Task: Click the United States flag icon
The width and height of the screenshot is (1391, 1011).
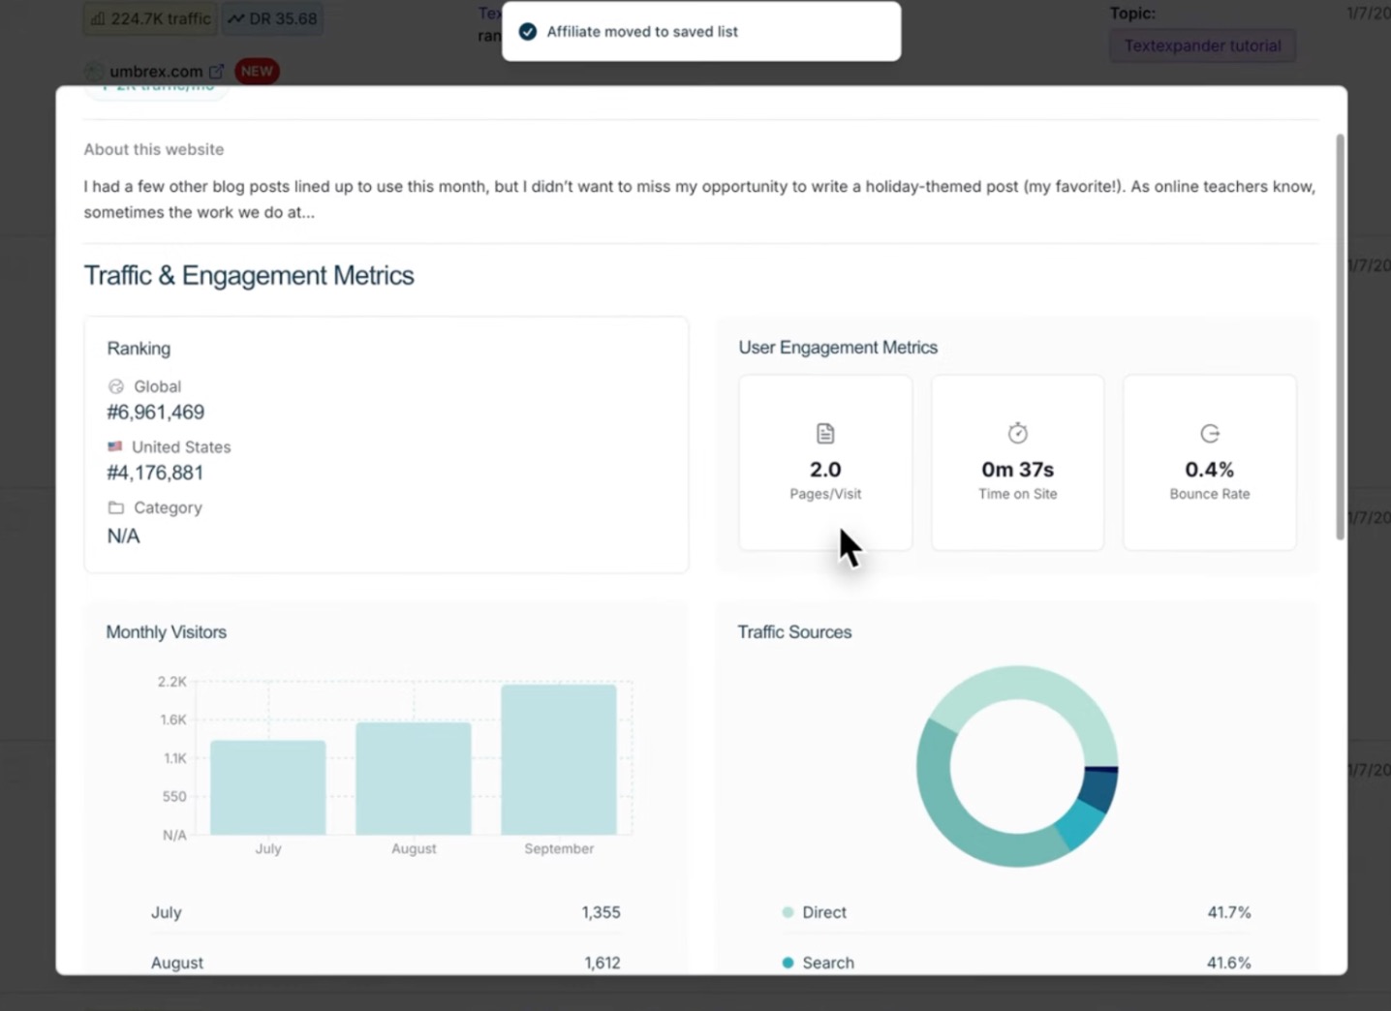Action: click(x=115, y=446)
